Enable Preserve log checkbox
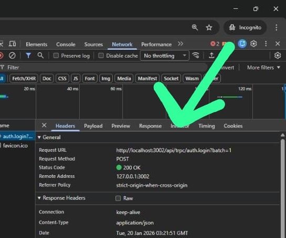The image size is (286, 238). click(x=56, y=55)
